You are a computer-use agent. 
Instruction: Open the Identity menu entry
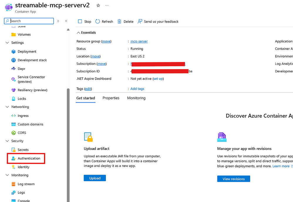pyautogui.click(x=23, y=167)
